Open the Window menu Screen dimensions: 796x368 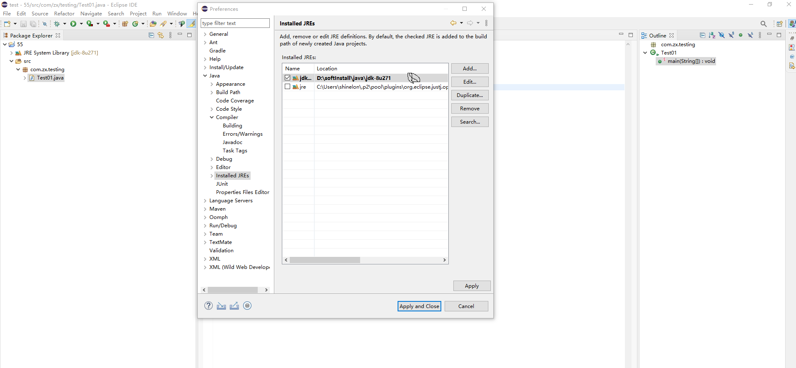[177, 14]
